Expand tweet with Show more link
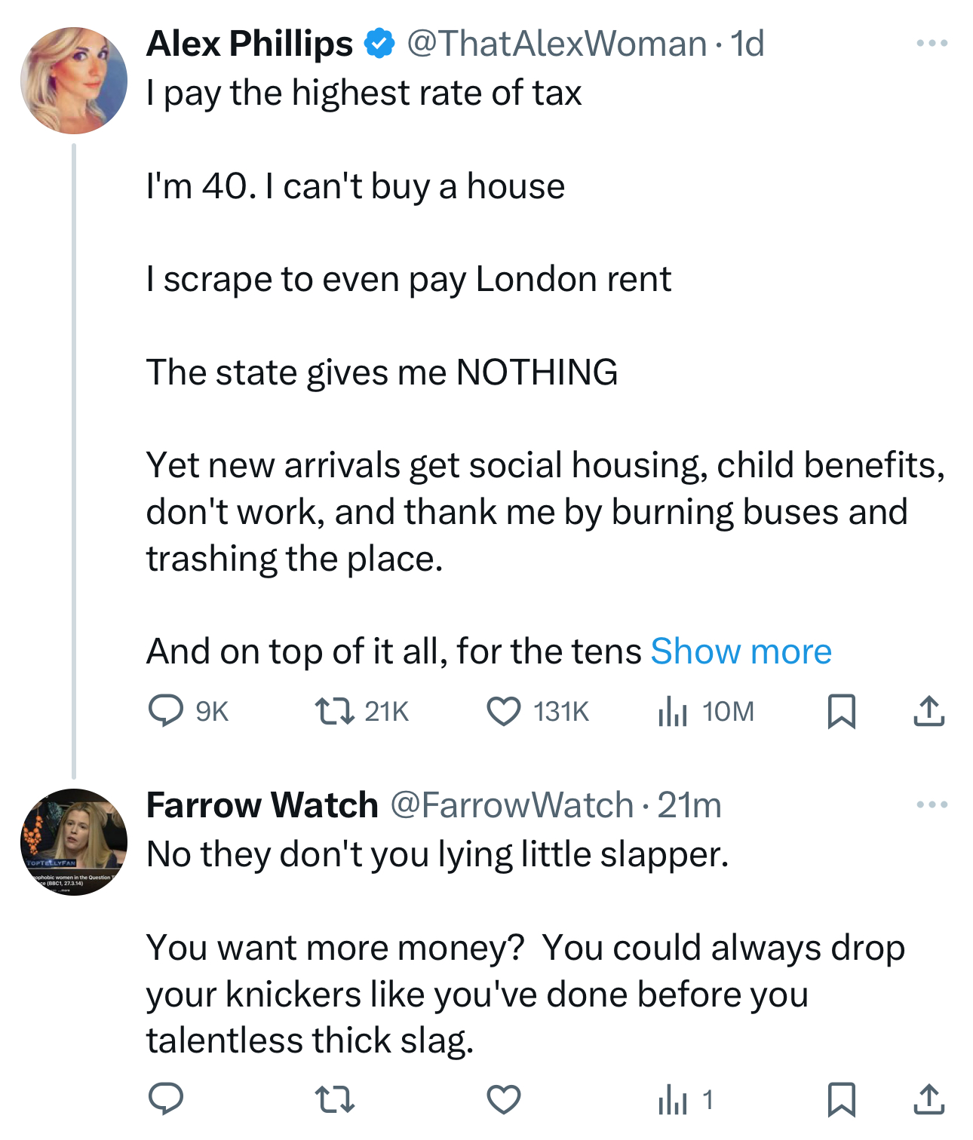This screenshot has height=1140, width=973. click(x=741, y=651)
